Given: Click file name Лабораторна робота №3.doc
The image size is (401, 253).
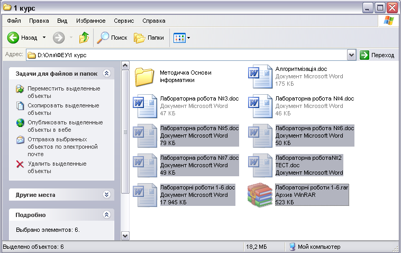Looking at the screenshot, I should coord(199,99).
